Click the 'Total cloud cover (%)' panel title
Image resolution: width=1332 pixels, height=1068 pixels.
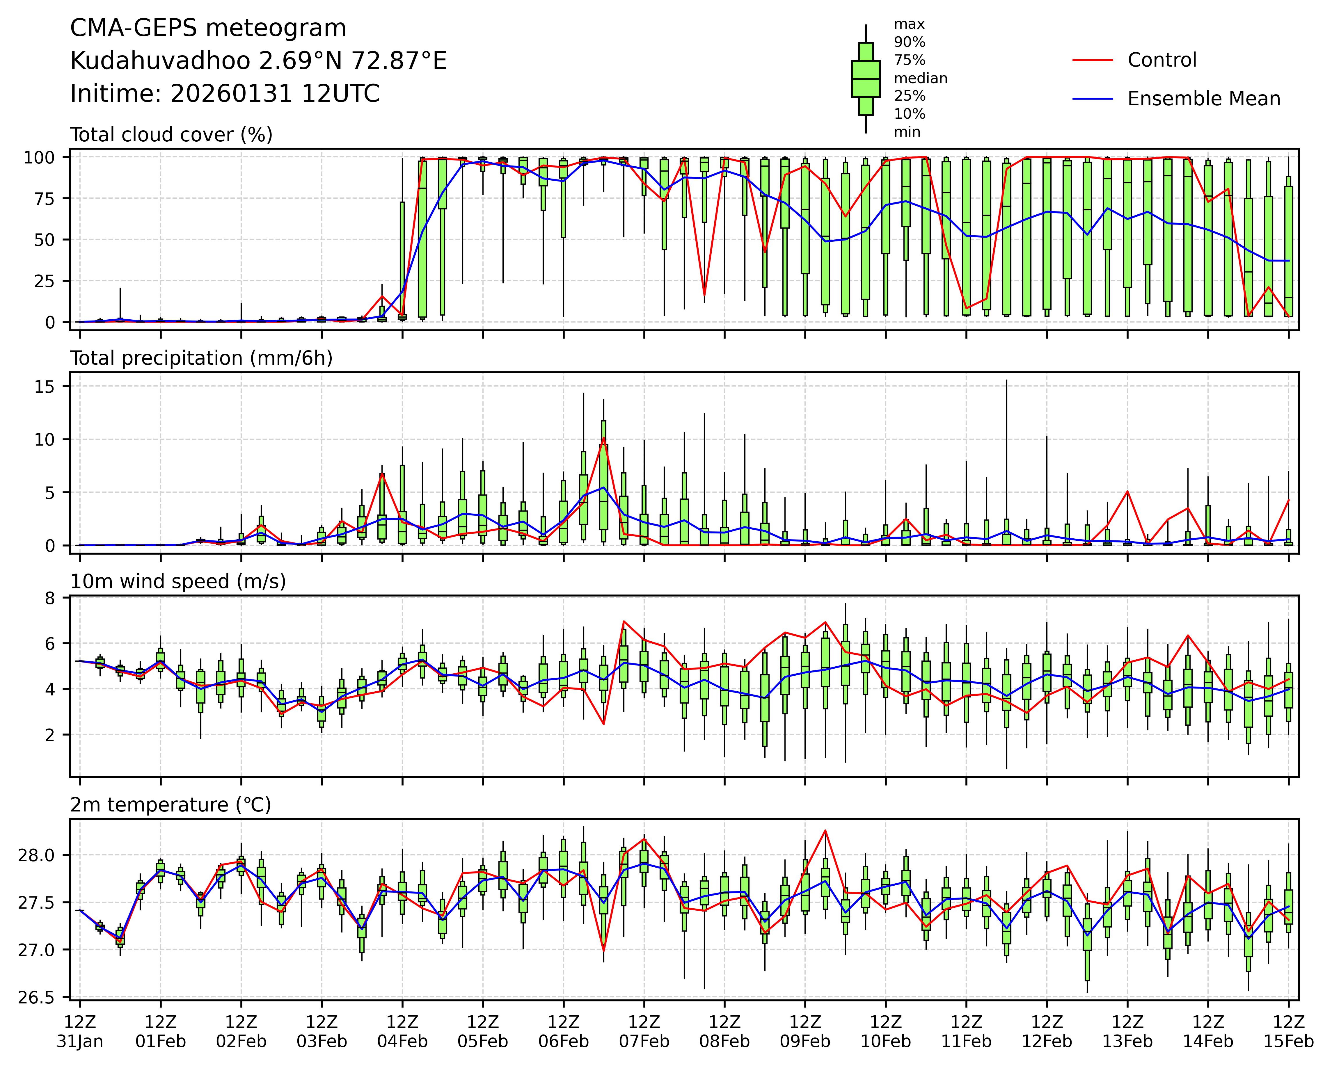(x=171, y=135)
